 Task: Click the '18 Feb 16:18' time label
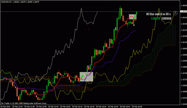click(89, 107)
